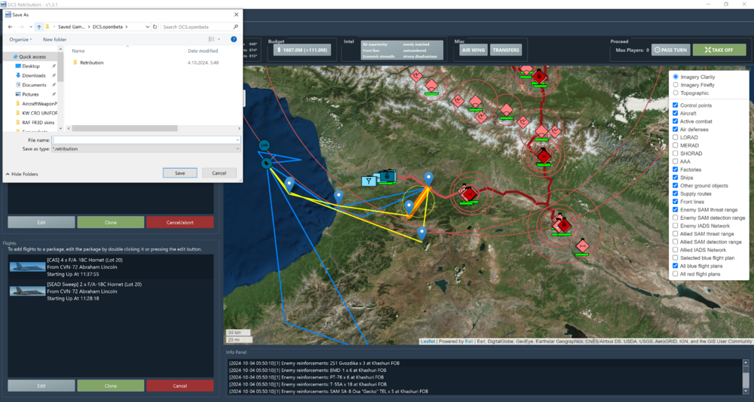Click the PASS TURN button
This screenshot has height=402, width=754.
point(671,50)
